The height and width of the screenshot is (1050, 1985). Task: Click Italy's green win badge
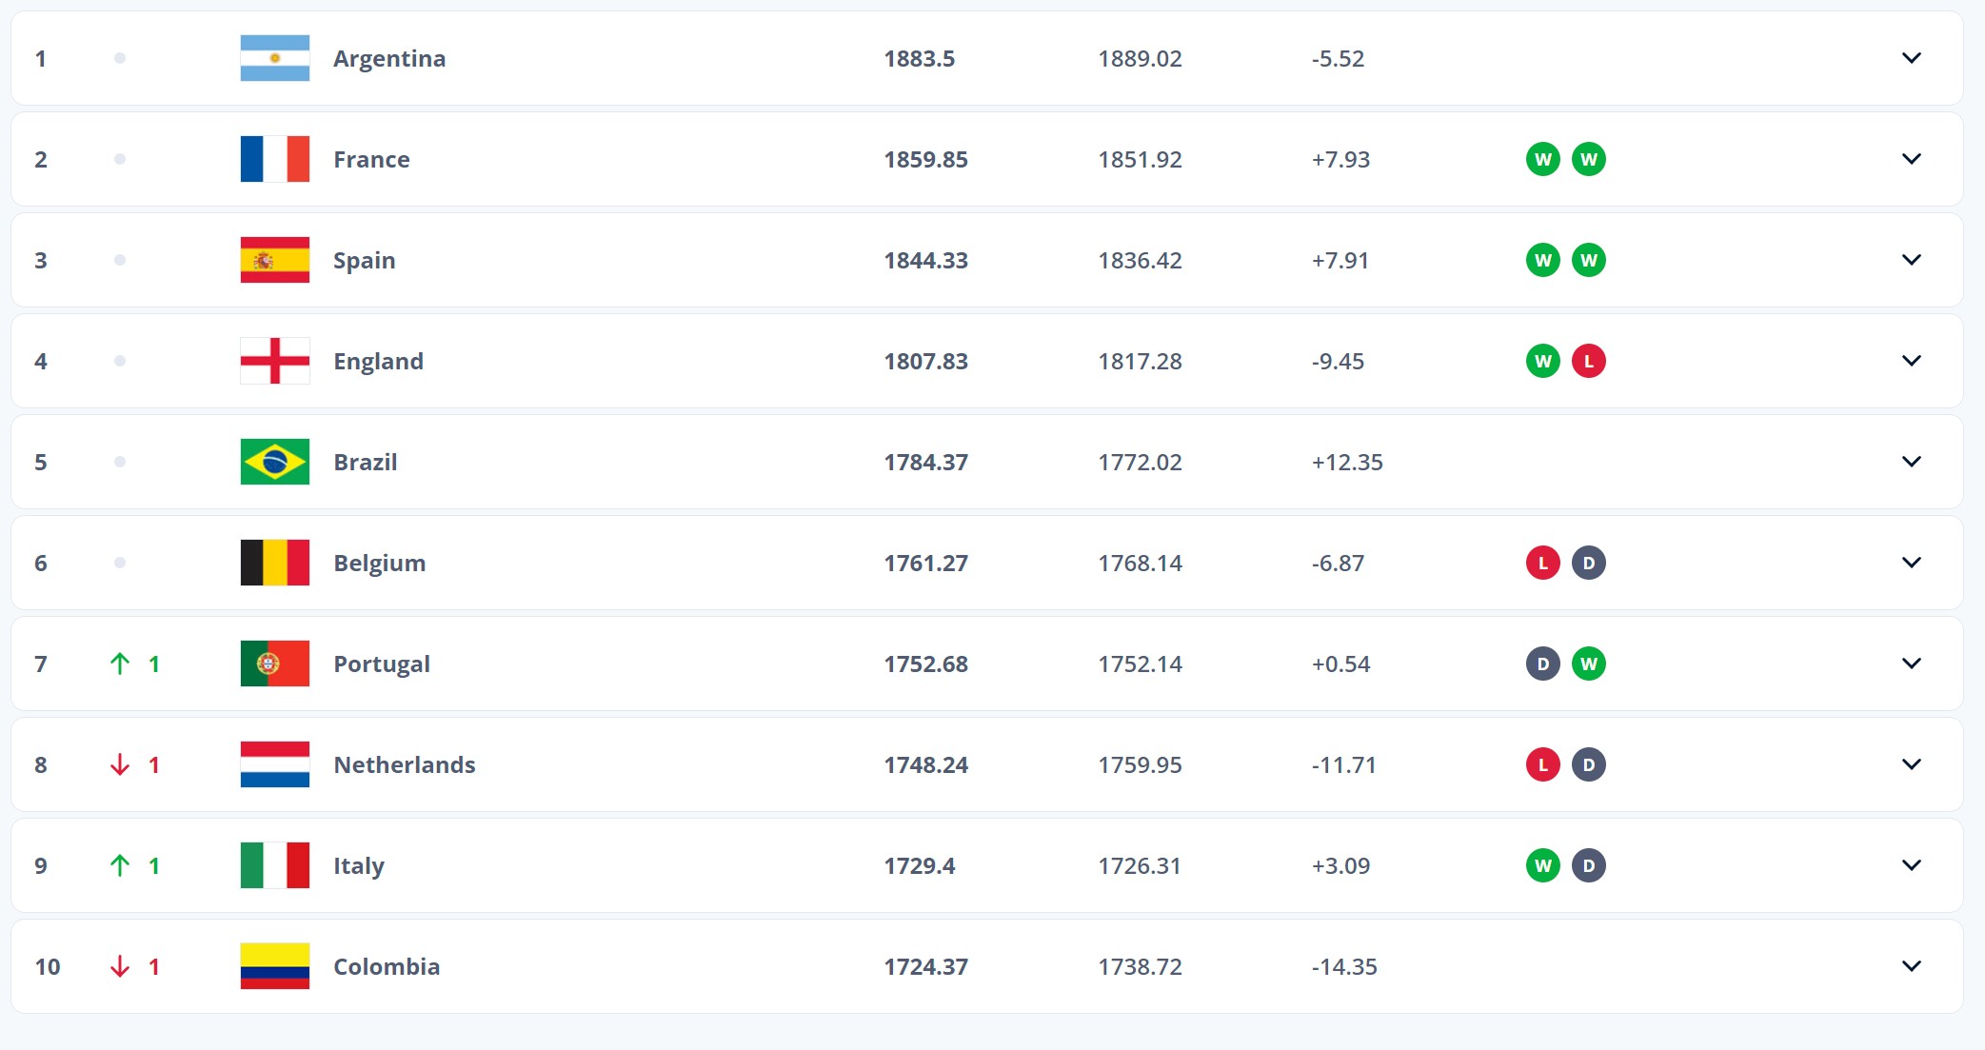tap(1542, 865)
